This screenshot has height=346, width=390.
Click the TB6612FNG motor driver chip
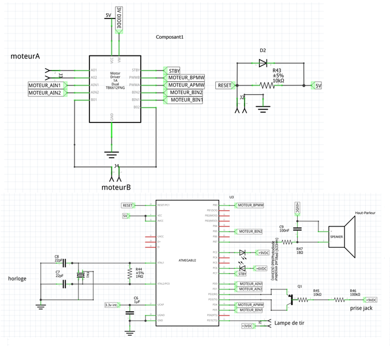115,88
